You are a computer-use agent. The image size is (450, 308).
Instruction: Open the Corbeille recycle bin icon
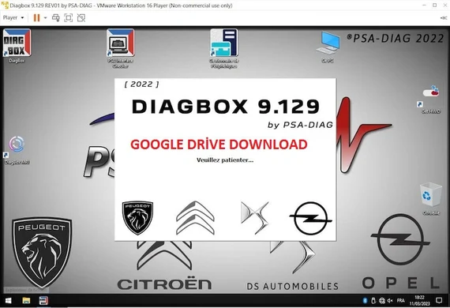(x=430, y=198)
